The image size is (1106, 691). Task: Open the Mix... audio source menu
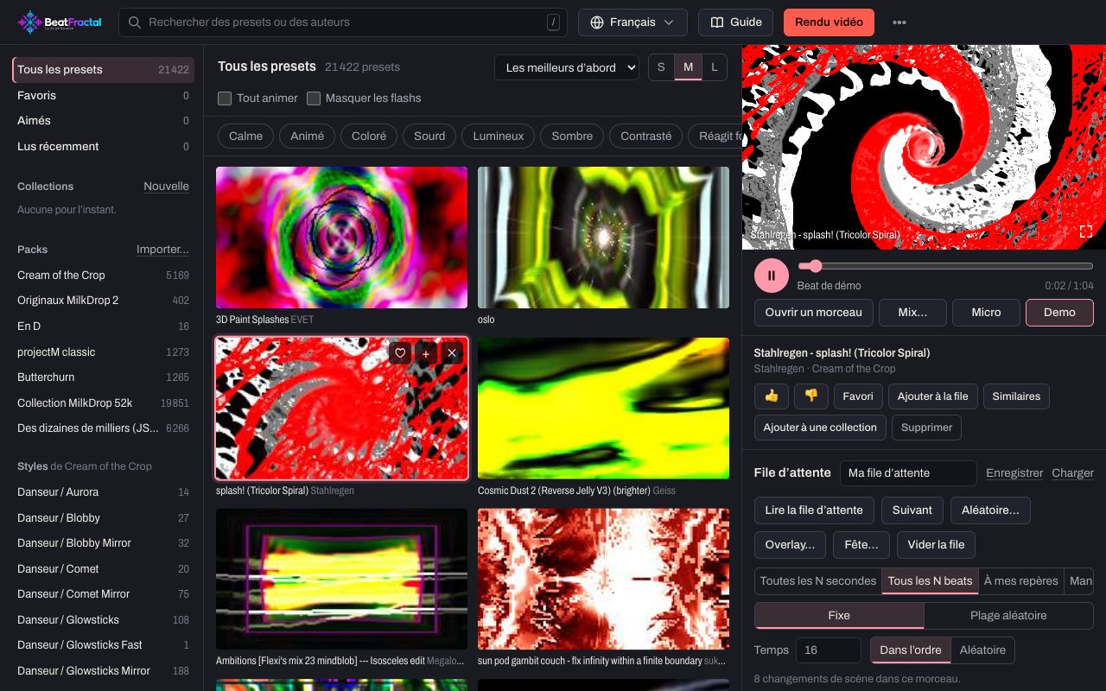[912, 313]
